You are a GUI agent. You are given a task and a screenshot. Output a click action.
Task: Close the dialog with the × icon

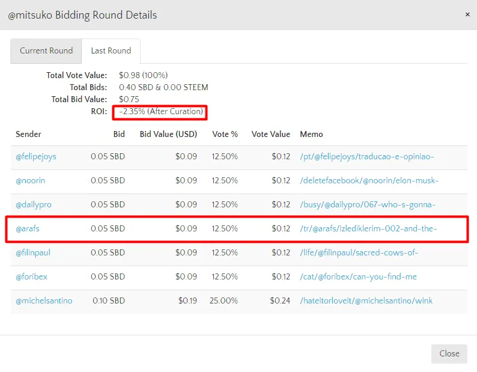[x=467, y=14]
